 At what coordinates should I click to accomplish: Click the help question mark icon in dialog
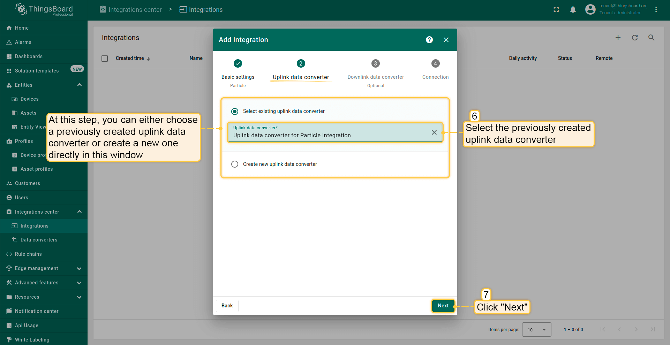[429, 40]
